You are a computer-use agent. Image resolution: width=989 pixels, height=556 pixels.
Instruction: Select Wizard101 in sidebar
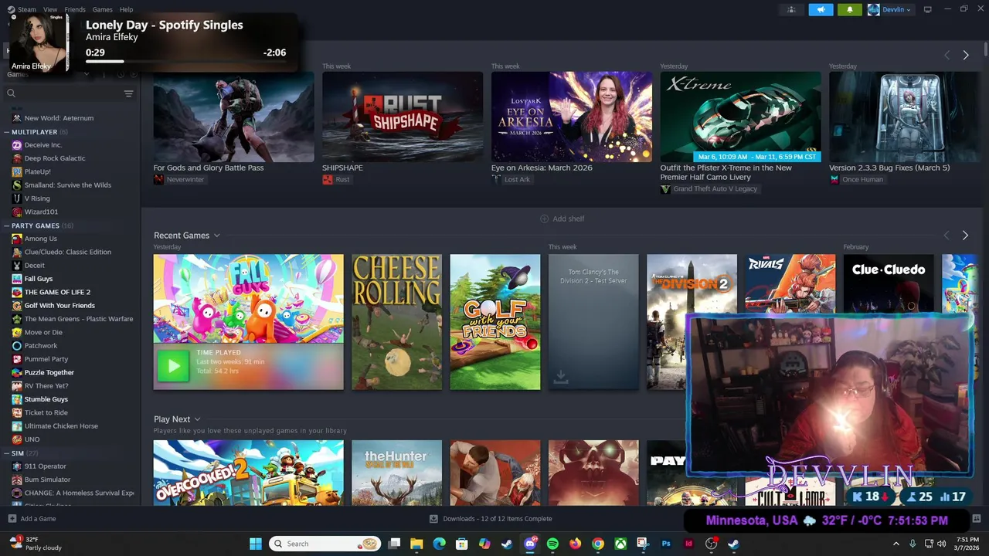tap(41, 212)
